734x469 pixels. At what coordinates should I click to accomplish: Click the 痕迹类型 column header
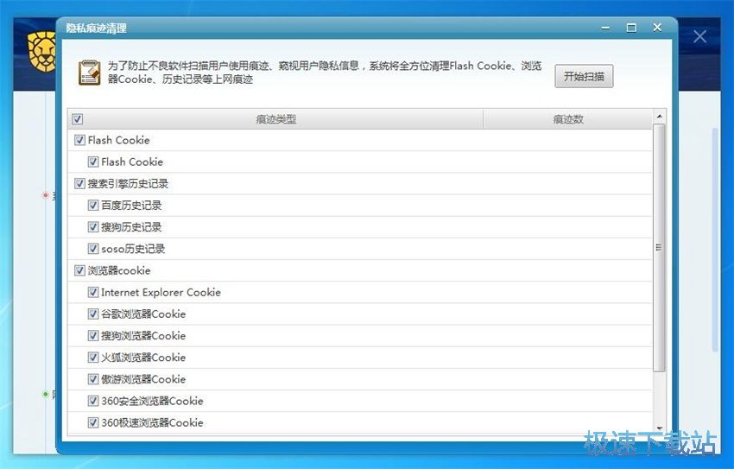click(276, 119)
